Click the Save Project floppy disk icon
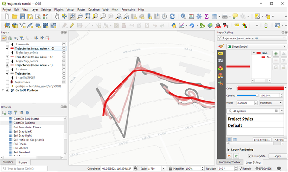 click(x=22, y=16)
